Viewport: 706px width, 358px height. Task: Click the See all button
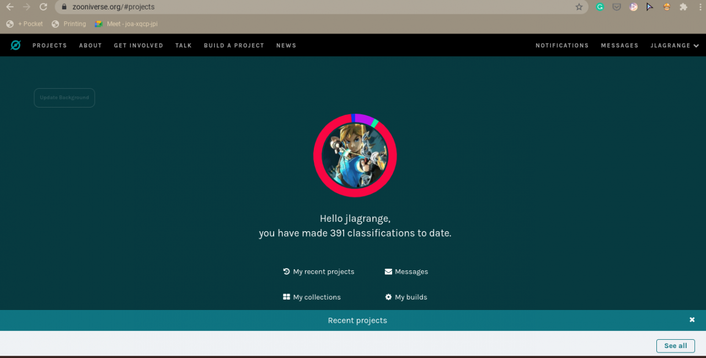[676, 346]
